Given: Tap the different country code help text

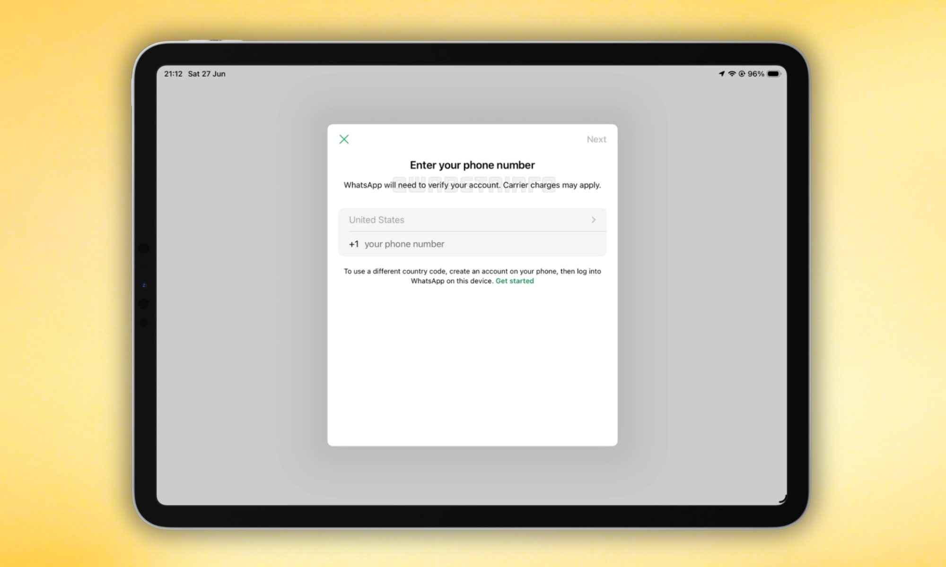Looking at the screenshot, I should click(x=472, y=276).
